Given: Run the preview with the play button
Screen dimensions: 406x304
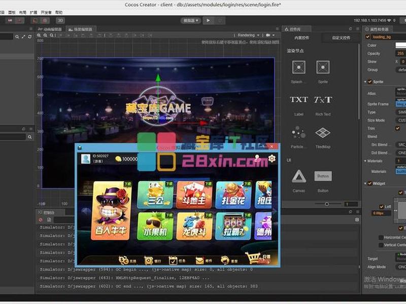Looking at the screenshot, I should tap(208, 20).
